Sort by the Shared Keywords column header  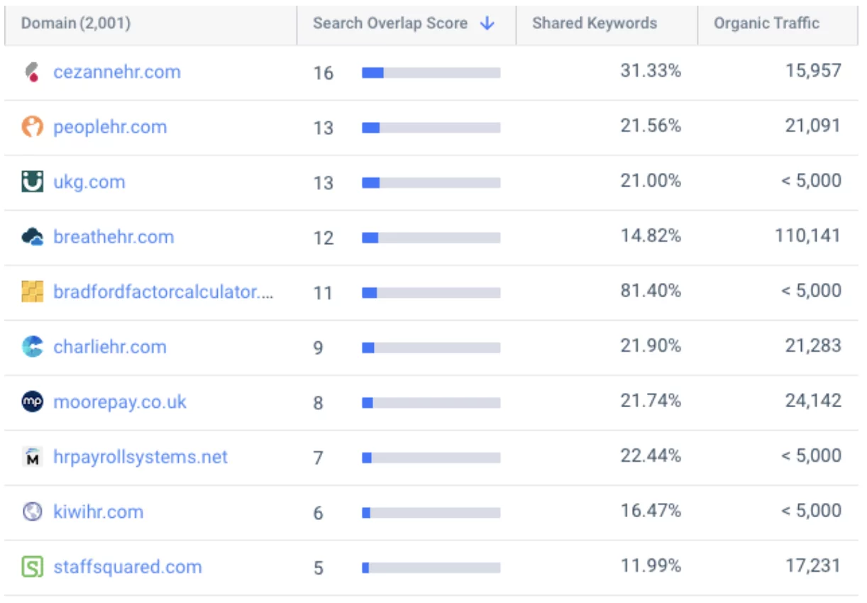(x=595, y=23)
